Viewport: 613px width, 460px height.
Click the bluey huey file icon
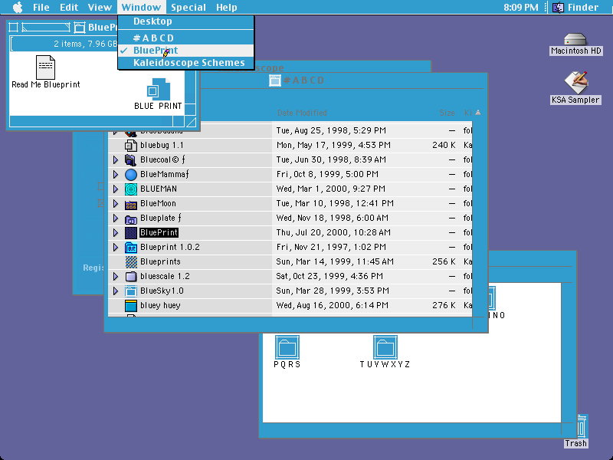[130, 305]
